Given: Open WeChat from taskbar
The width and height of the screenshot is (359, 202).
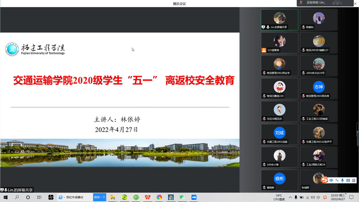Looking at the screenshot, I should point(183,197).
